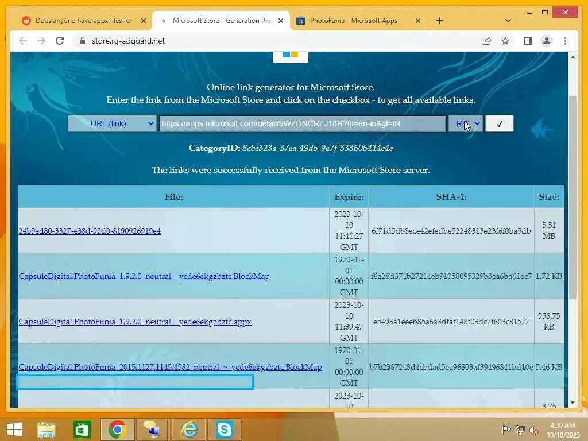Open the Windows Store taskbar icon

[x=82, y=430]
